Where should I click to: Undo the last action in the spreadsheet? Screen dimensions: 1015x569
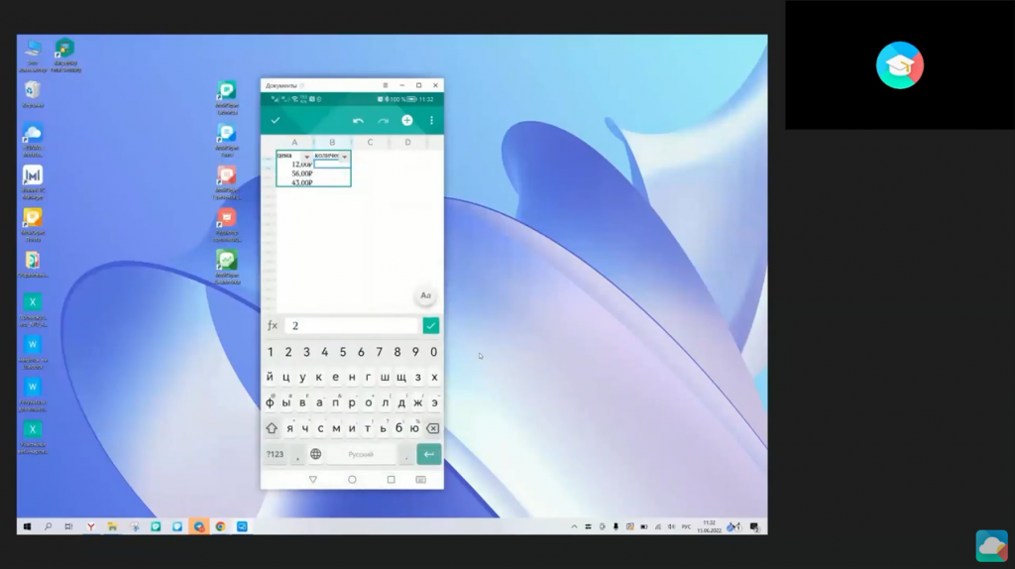tap(358, 121)
